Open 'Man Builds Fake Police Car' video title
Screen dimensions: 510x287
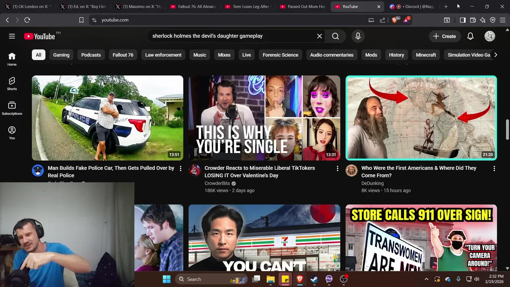pos(111,172)
